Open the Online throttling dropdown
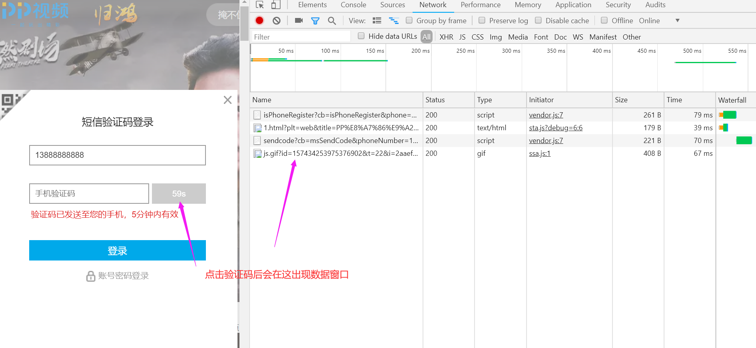The width and height of the screenshot is (756, 348). [x=677, y=20]
